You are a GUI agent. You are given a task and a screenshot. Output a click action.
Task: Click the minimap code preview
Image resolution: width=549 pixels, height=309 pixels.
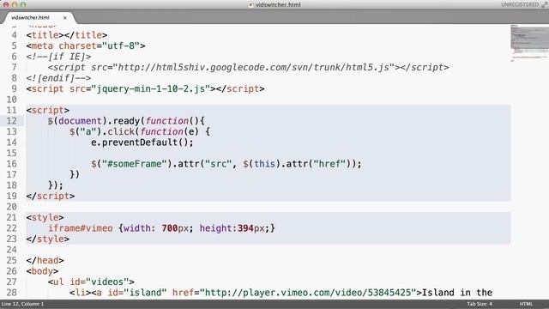[529, 42]
